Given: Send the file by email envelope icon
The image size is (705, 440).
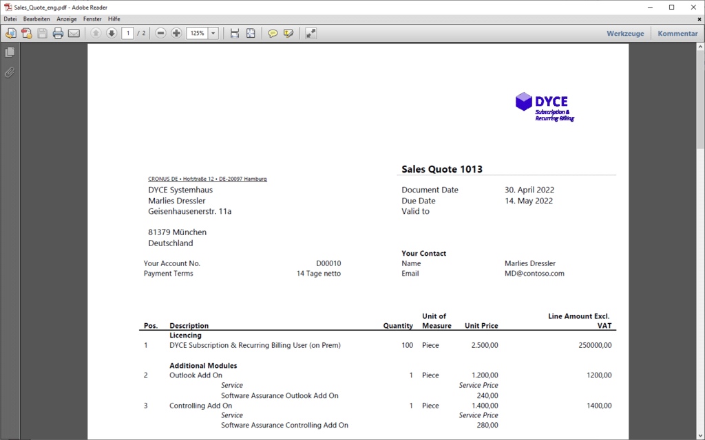Looking at the screenshot, I should coord(74,33).
